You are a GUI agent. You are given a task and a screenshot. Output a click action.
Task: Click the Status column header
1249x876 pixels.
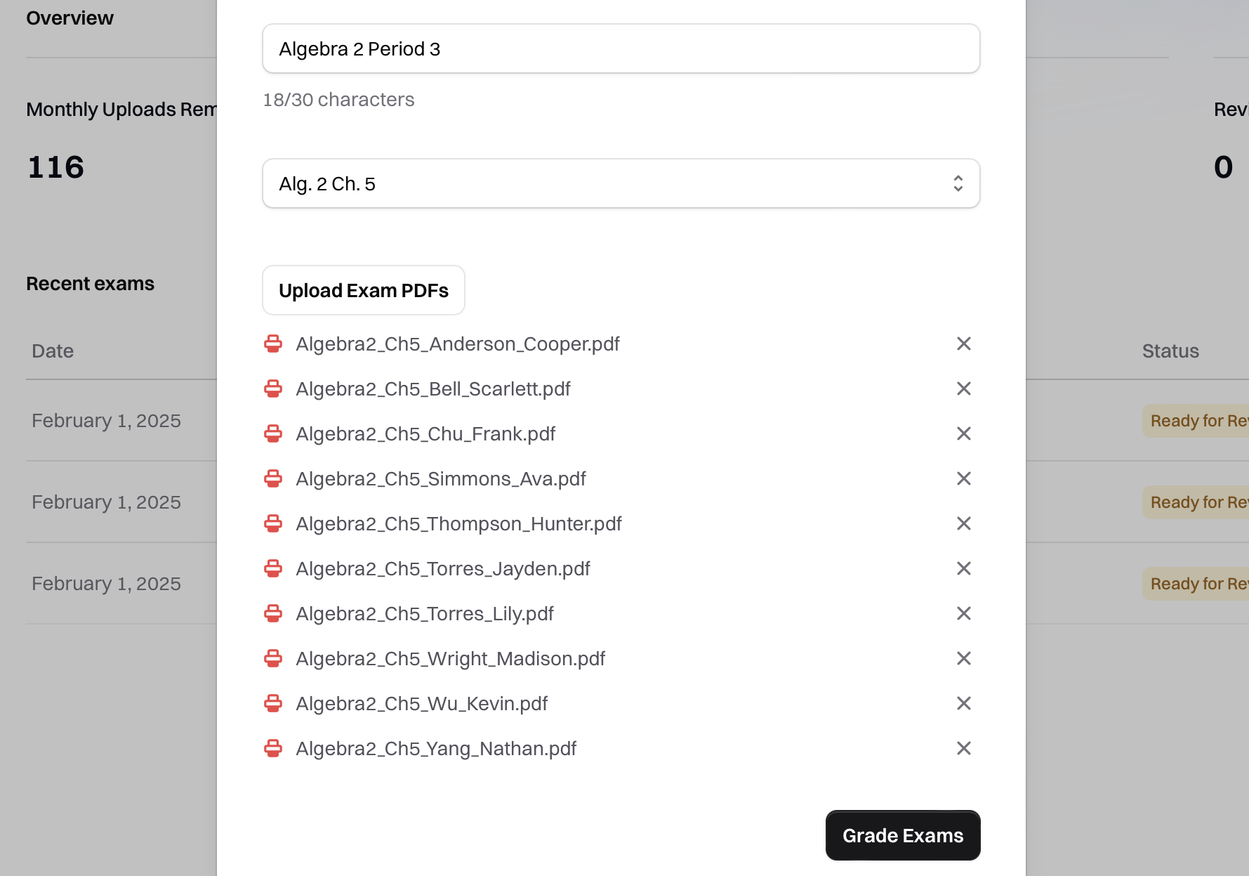(x=1170, y=351)
